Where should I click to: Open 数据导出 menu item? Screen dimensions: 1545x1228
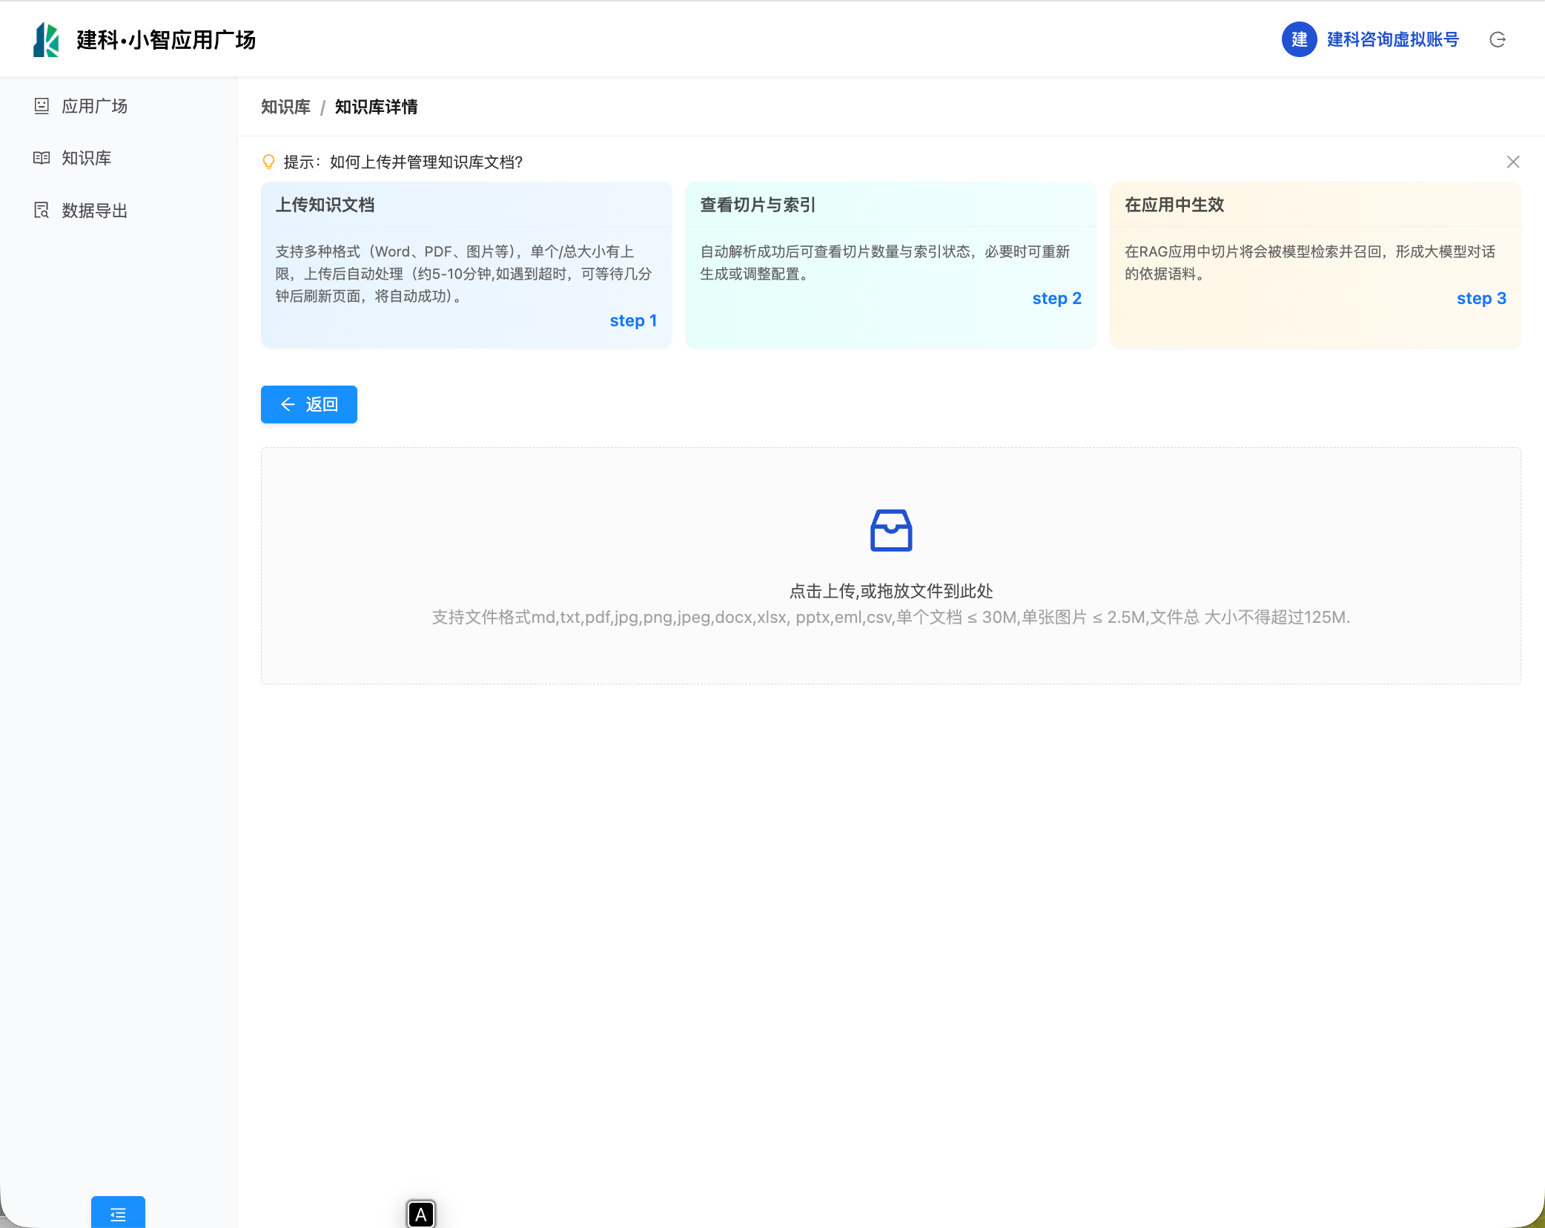(94, 211)
